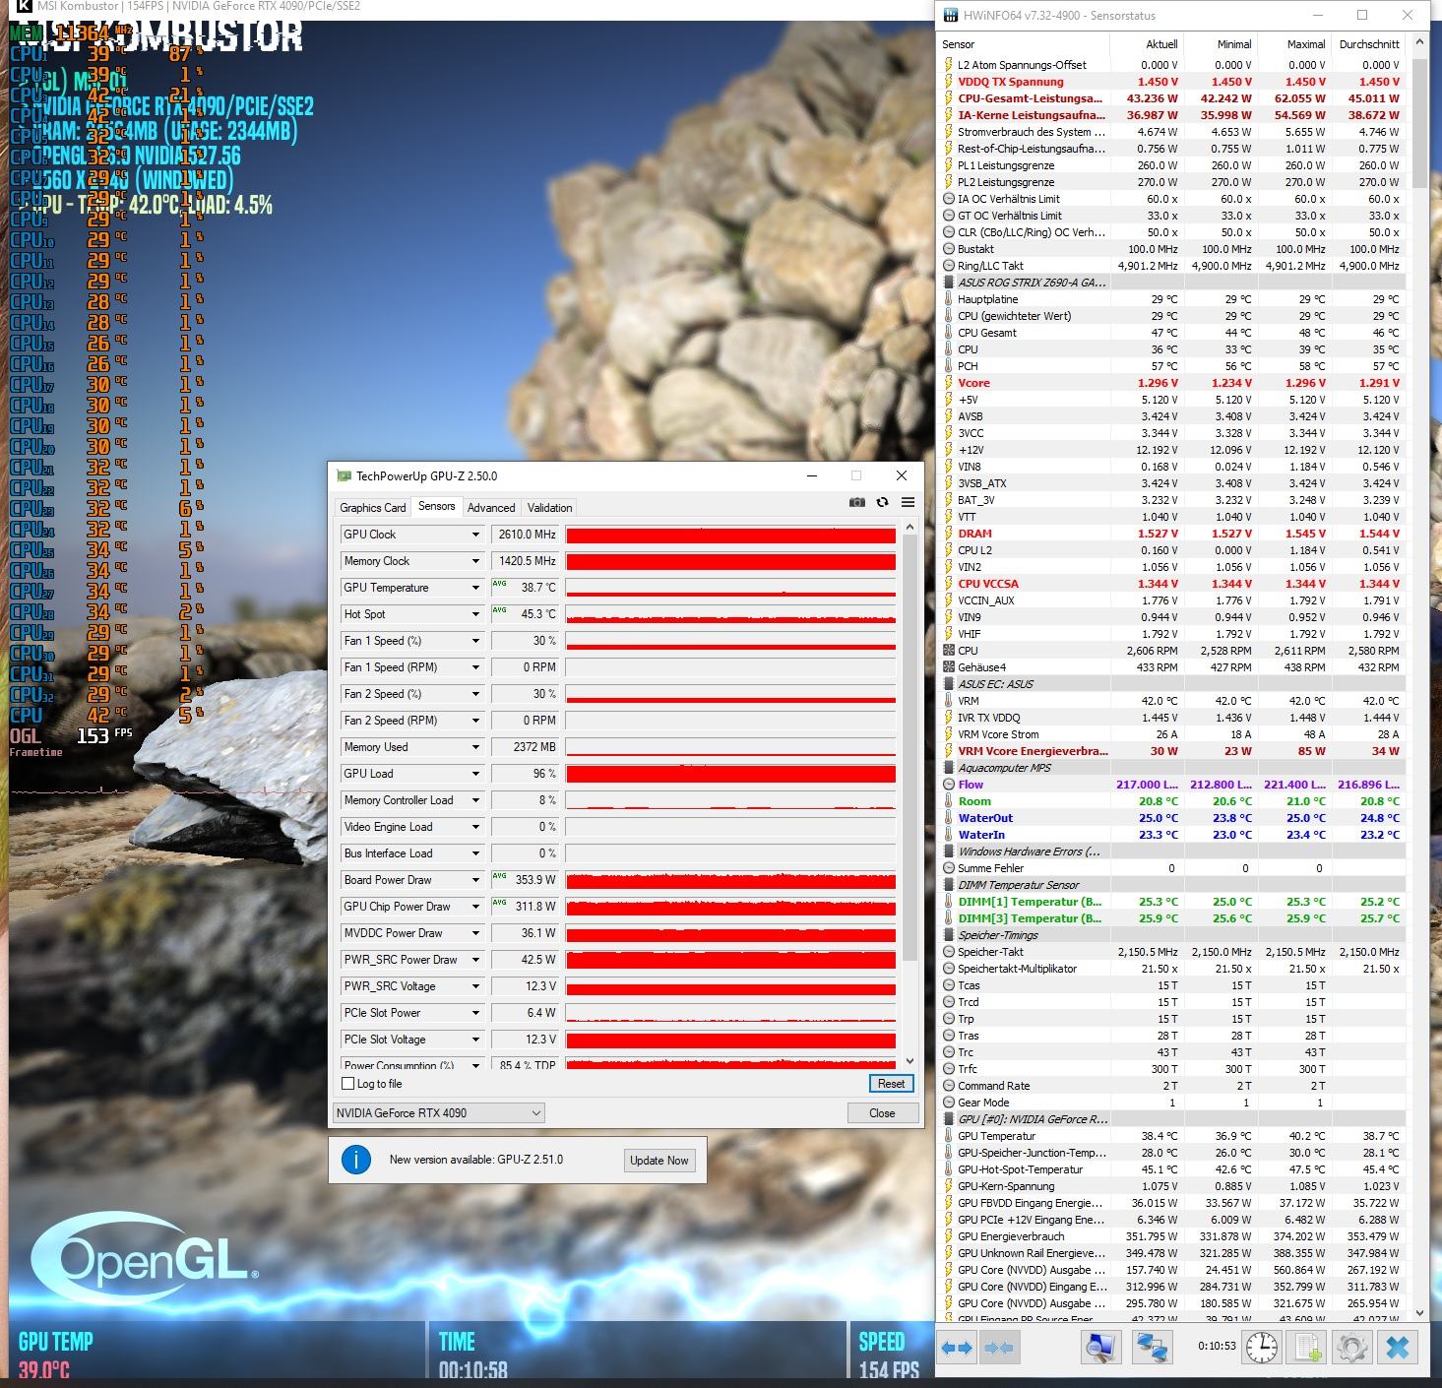Click the Aktuell column header
This screenshot has width=1442, height=1388.
[1147, 44]
